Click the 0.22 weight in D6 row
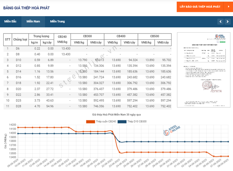This screenshot has height=171, width=233. [37, 49]
